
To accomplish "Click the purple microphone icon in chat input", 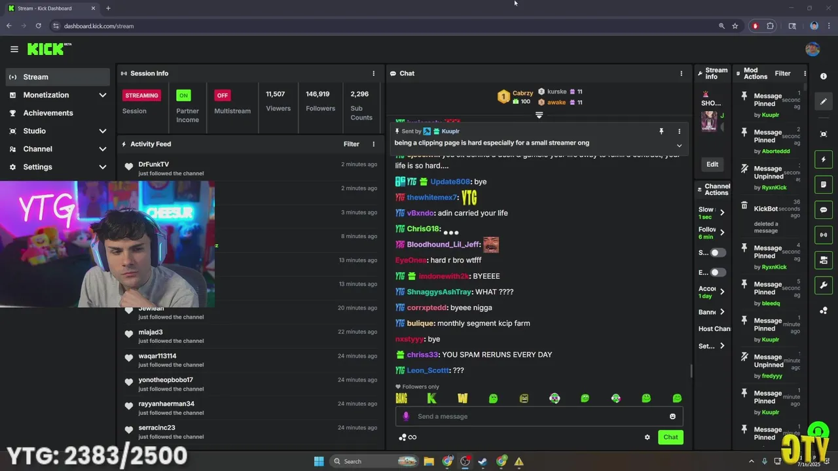I will 406,416.
